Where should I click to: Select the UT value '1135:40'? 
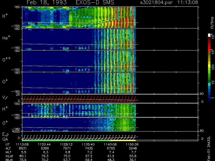(x=88, y=144)
